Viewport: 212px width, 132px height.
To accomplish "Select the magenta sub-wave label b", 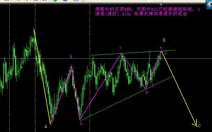I will coord(81,123).
